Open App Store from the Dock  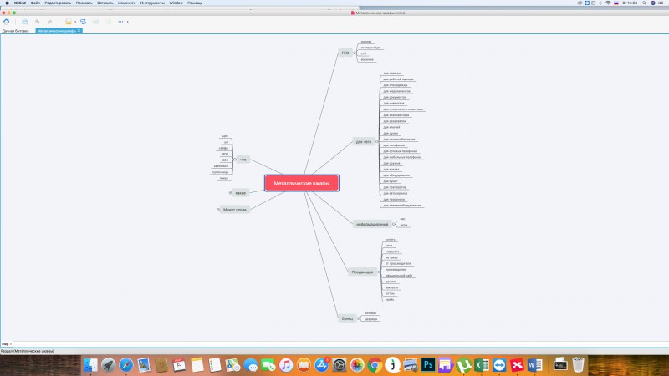(x=321, y=365)
